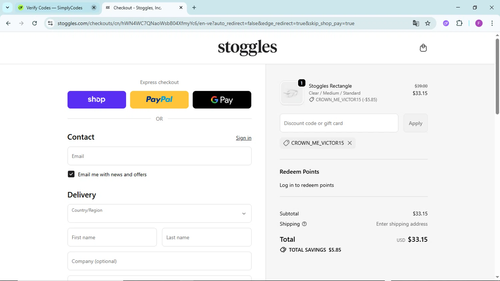Open the purple browser extension icon
Screen dimensions: 500x281
coord(446,23)
